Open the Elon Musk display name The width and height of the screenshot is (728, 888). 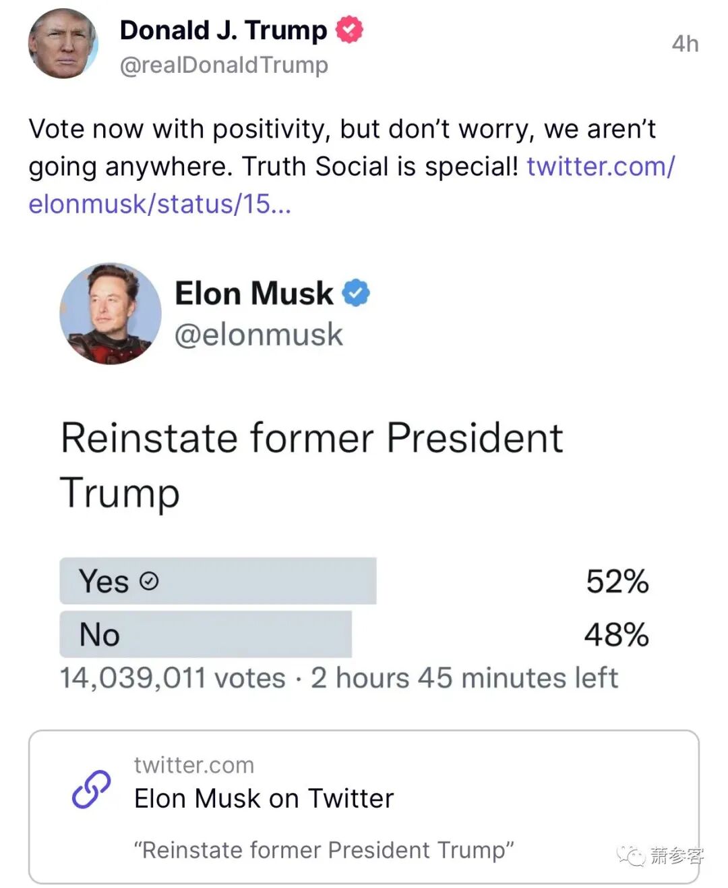tap(253, 294)
